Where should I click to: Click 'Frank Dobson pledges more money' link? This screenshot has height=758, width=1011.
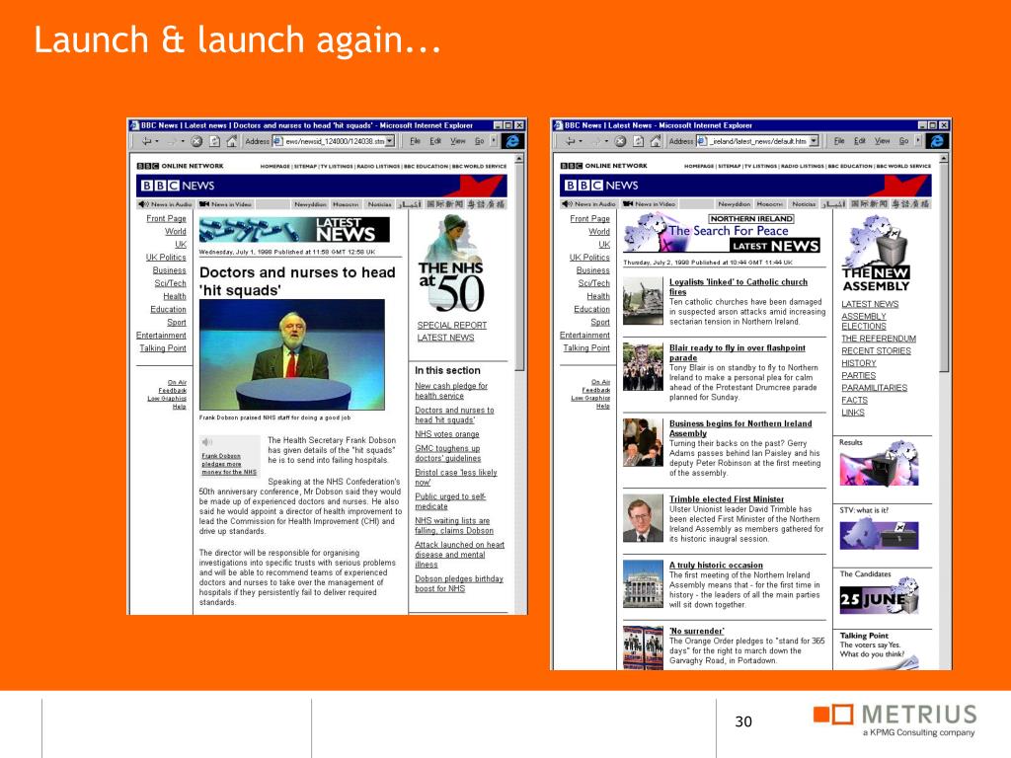(229, 464)
